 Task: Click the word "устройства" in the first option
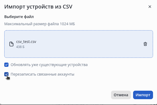[78, 65]
